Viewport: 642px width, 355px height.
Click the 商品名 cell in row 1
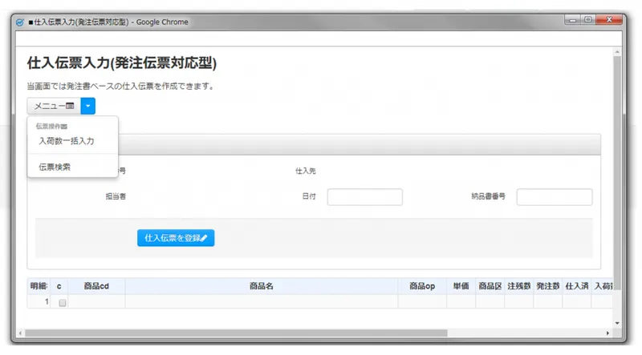[262, 301]
